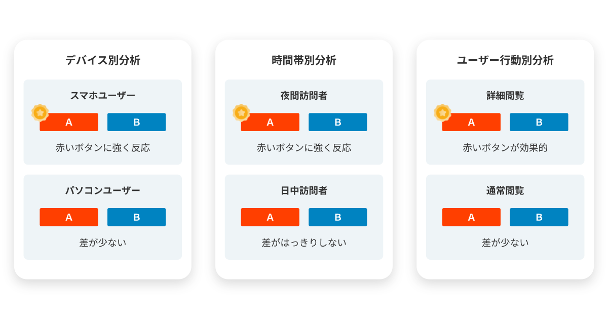Click the 赤いボタンが効果的 result text
The height and width of the screenshot is (319, 608).
tap(505, 148)
